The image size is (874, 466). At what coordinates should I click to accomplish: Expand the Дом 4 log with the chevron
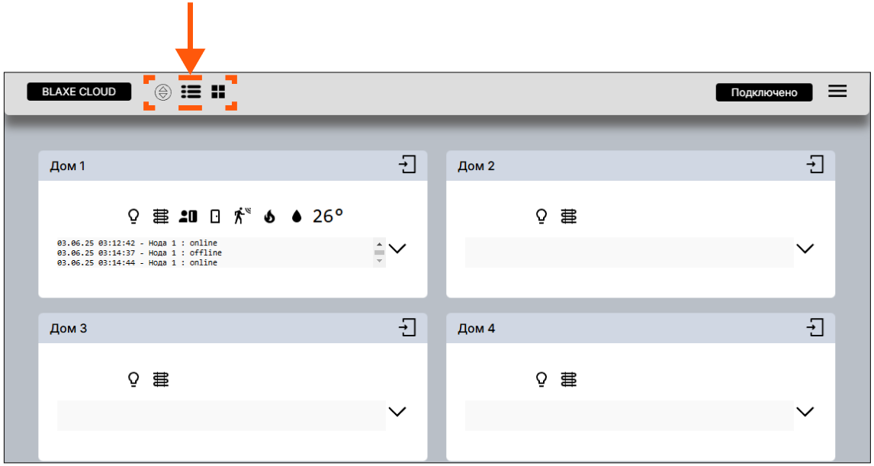pyautogui.click(x=805, y=412)
